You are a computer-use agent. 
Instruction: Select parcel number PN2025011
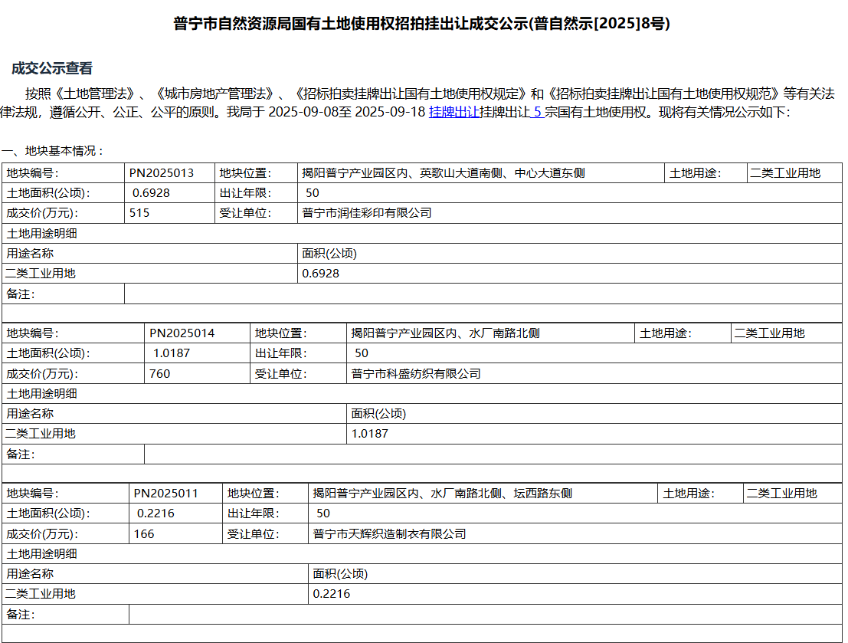(165, 494)
